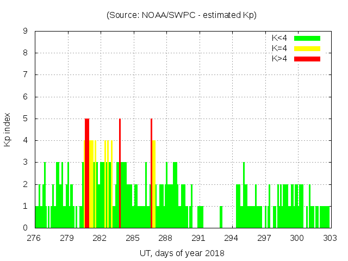Click the wide red bar before day 282

87,174
